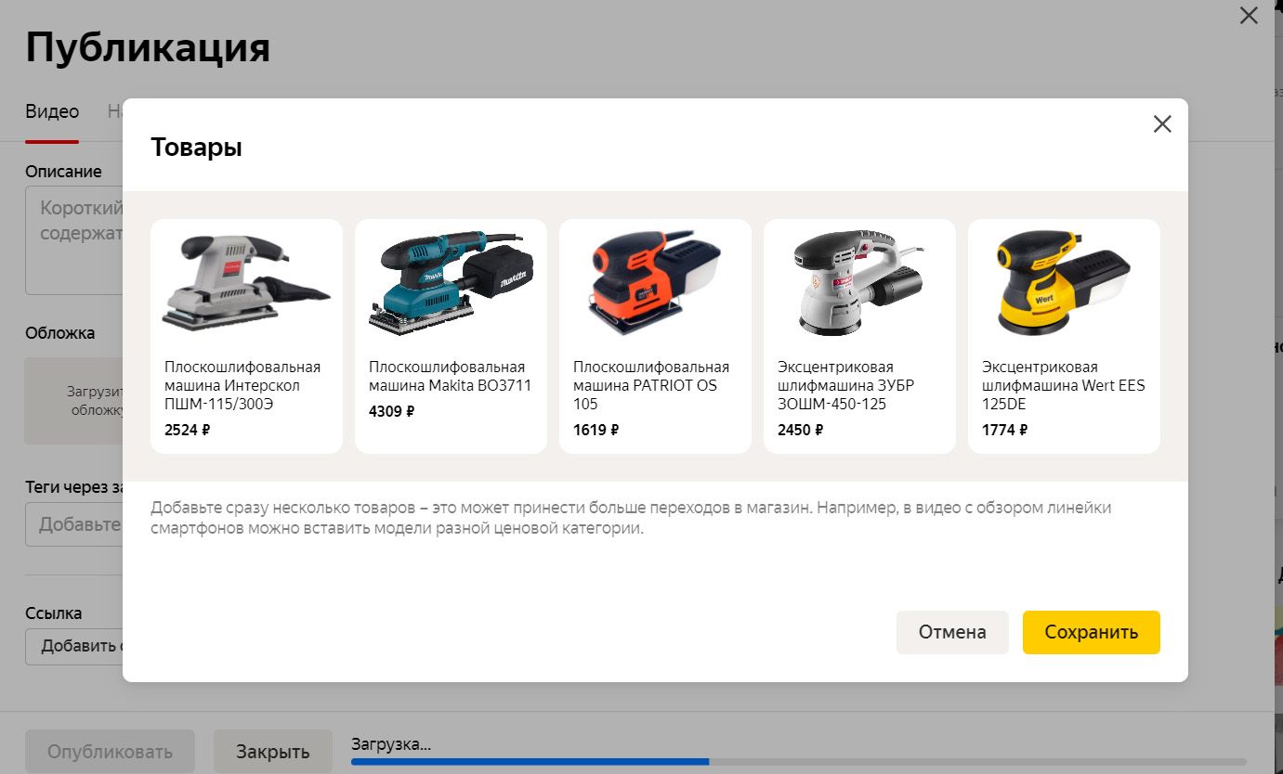
Task: Click the 2450 ₽ price
Action: pyautogui.click(x=801, y=430)
